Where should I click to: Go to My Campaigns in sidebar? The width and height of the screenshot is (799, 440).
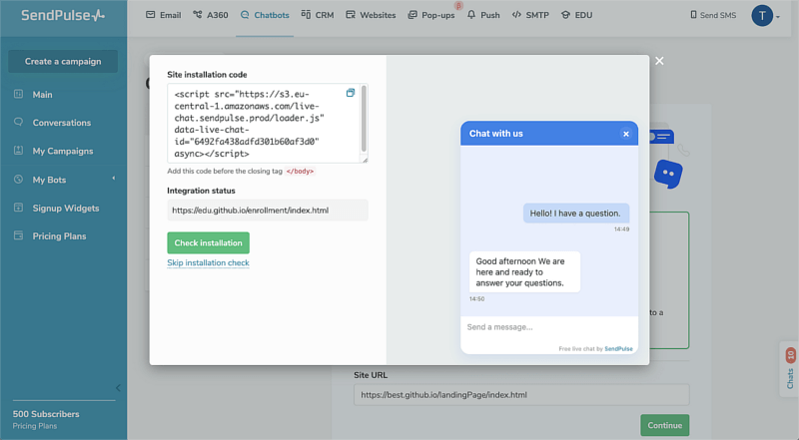click(62, 151)
